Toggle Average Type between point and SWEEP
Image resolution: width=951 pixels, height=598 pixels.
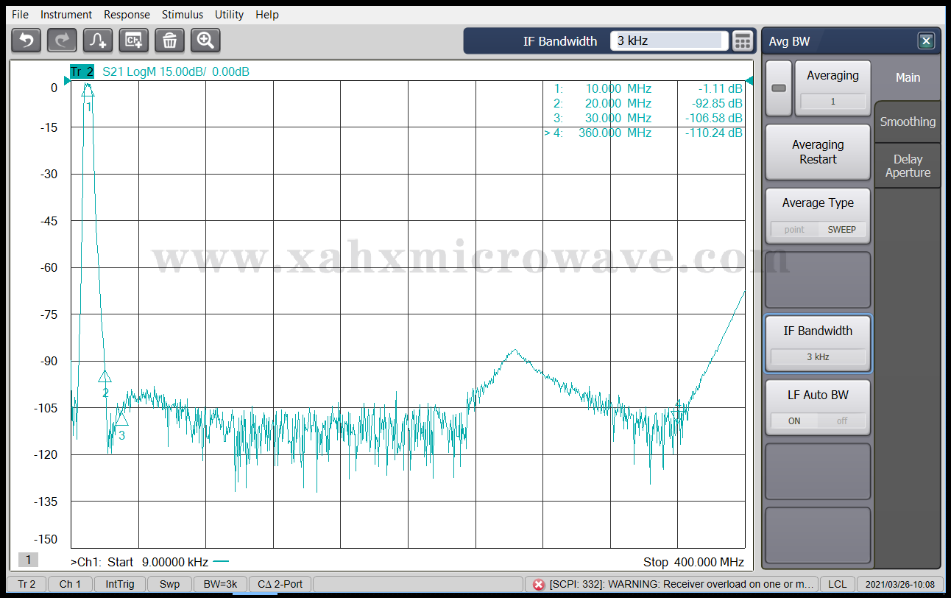(818, 229)
